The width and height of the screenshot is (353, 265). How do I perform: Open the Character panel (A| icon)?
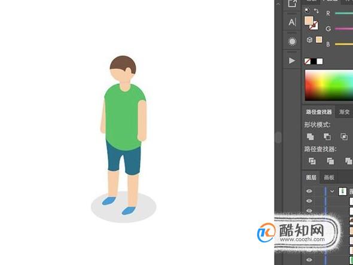[292, 22]
